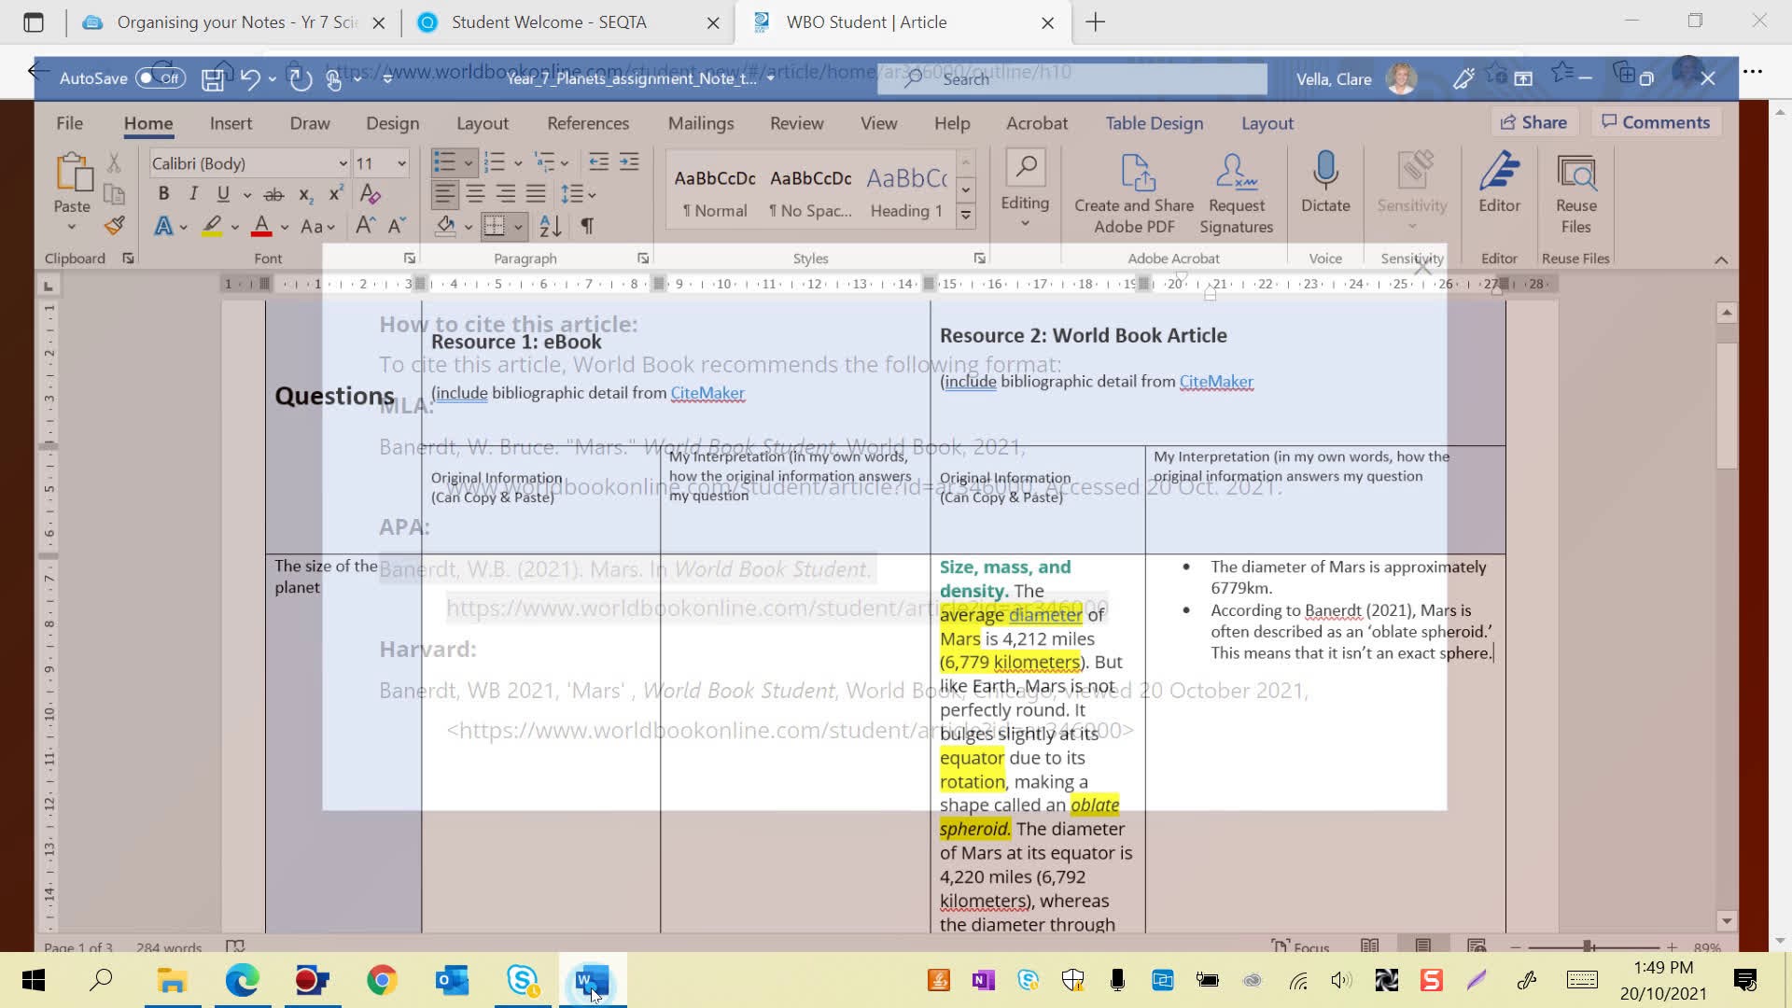Image resolution: width=1792 pixels, height=1008 pixels.
Task: Click Show/Hide paragraph marks icon
Action: [x=587, y=226]
